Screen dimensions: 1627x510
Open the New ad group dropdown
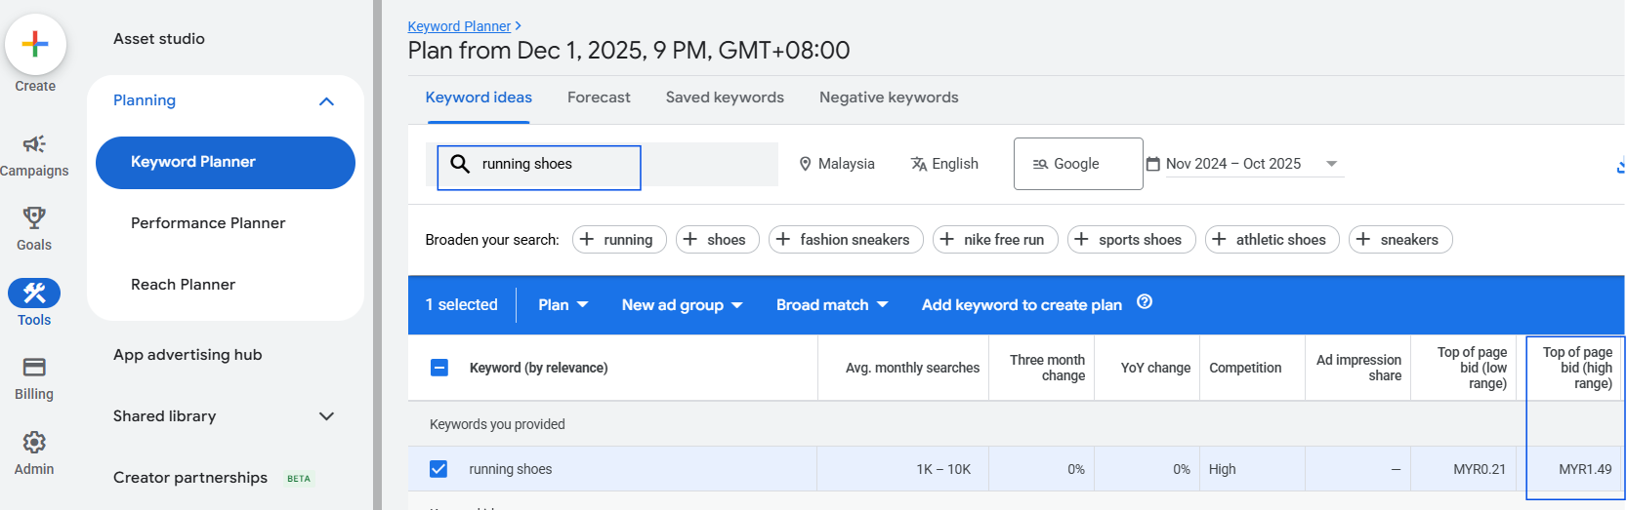(683, 305)
